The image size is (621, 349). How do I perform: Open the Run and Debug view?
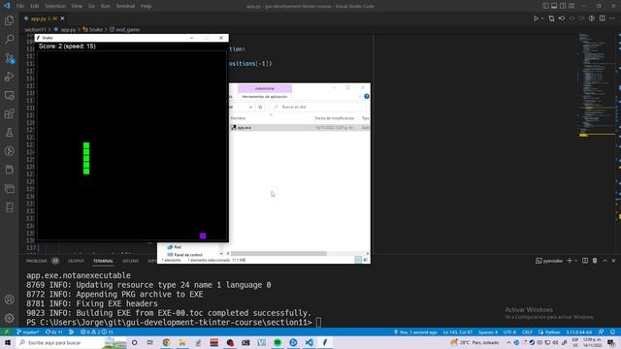(9, 77)
